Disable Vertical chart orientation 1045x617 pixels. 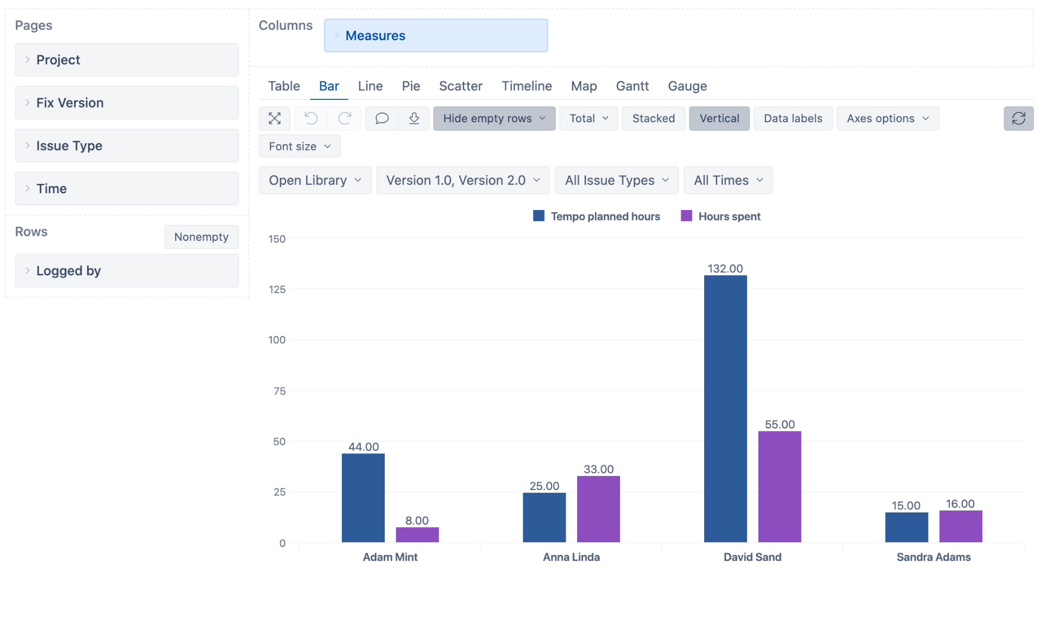coord(719,118)
